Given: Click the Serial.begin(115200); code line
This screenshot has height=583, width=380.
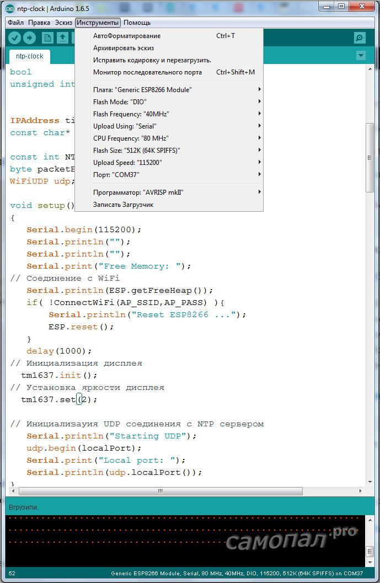Looking at the screenshot, I should 84,230.
